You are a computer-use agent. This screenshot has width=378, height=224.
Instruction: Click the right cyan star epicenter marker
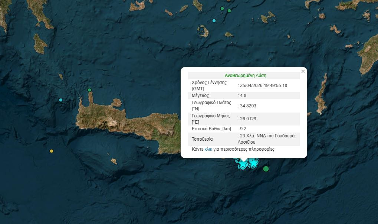point(253,163)
